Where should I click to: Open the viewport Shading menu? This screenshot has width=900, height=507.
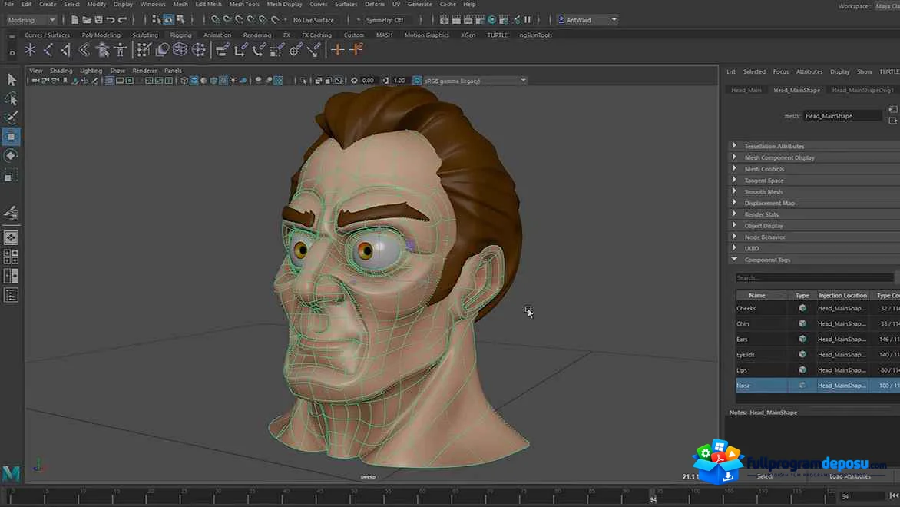tap(61, 71)
